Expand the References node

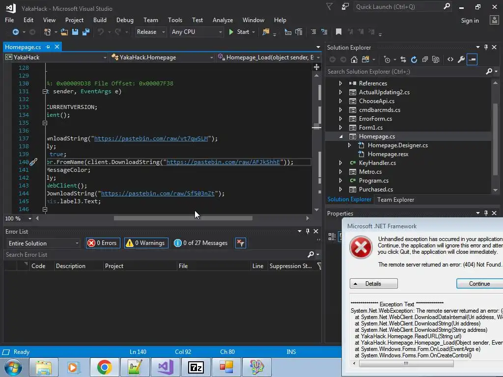(340, 83)
